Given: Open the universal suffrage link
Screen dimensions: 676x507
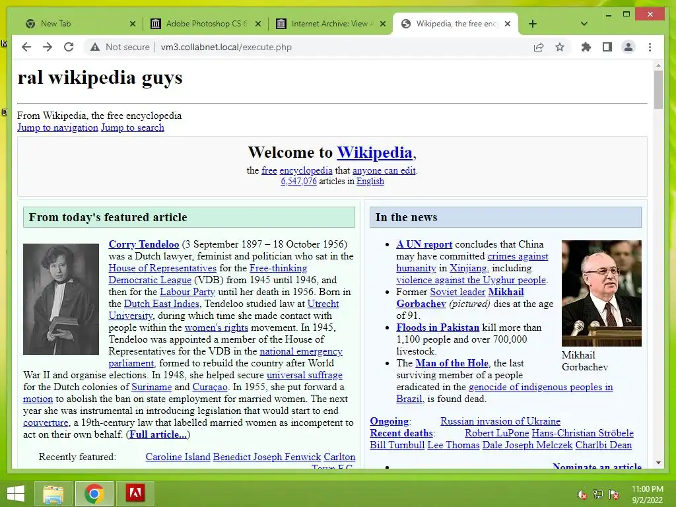Looking at the screenshot, I should 304,375.
